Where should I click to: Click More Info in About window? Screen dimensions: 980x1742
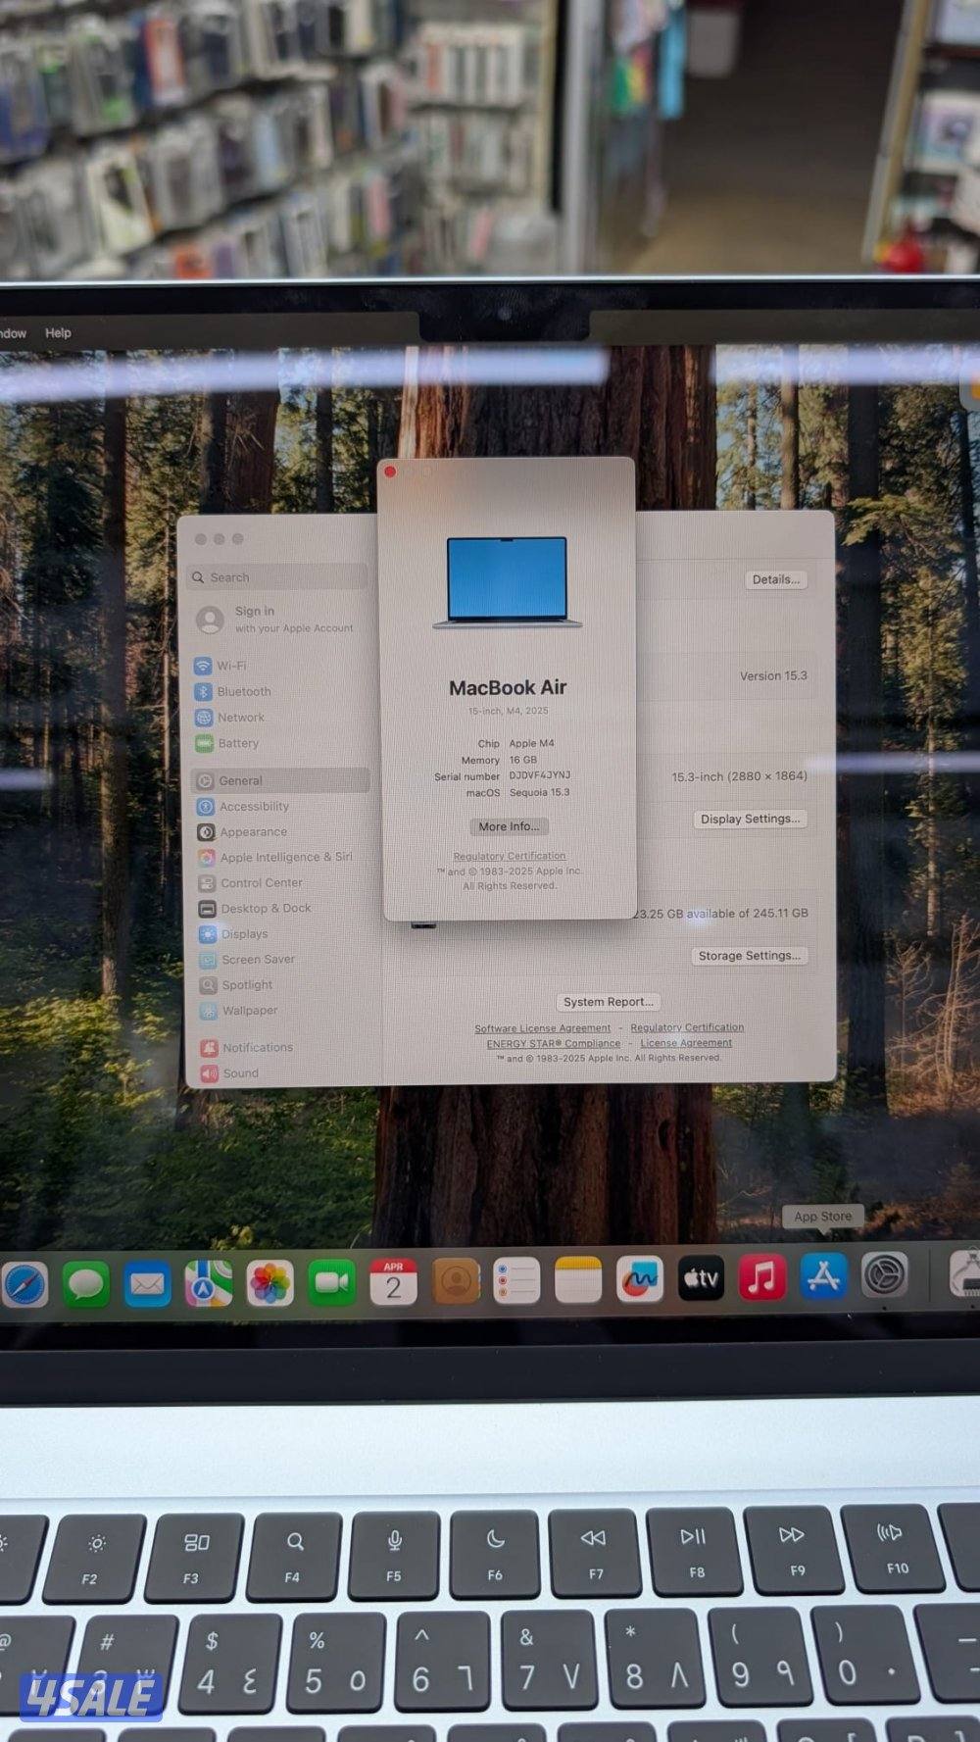[x=509, y=826]
